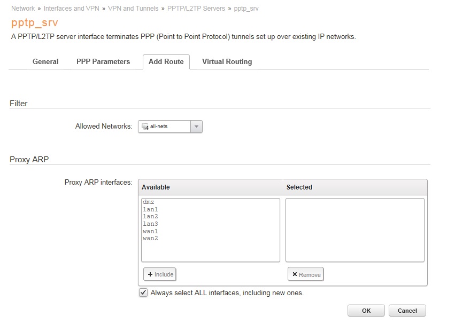Viewport: 455px width, 332px height.
Task: Open the Interfaces and VPN breadcrumb
Action: (71, 9)
